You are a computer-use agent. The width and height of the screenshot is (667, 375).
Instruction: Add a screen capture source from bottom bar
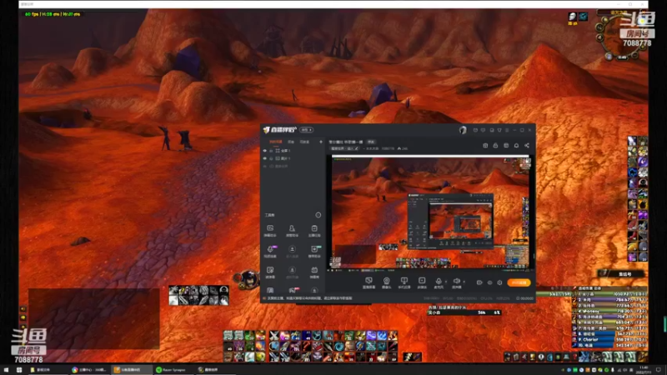tap(369, 282)
